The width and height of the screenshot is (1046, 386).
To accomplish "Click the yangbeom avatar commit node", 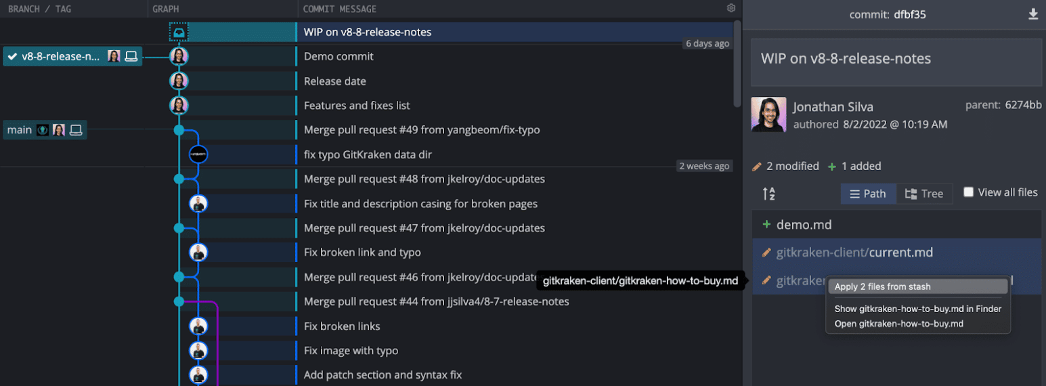I will [198, 154].
